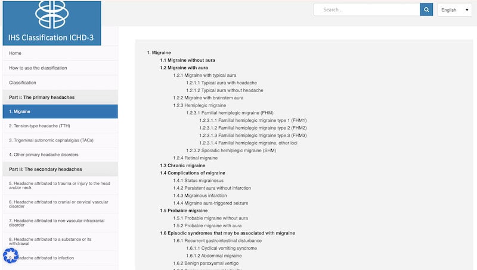Click the IHS Classification ICHD-3 logo
Viewport: 477px width, 270px height.
click(x=51, y=23)
